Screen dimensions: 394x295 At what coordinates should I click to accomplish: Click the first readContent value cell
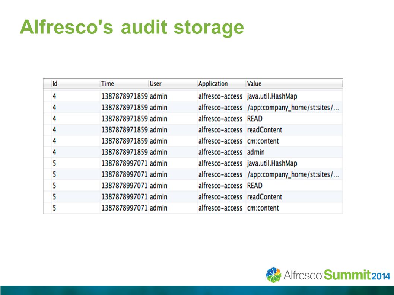click(x=265, y=130)
